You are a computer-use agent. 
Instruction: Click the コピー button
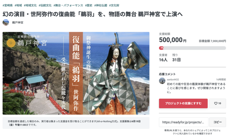coord(217,122)
